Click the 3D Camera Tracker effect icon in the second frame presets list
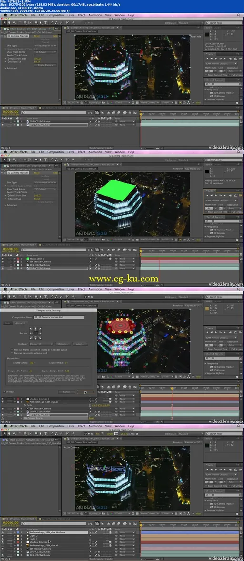Viewport: 244px width, 561px height. coord(212,230)
